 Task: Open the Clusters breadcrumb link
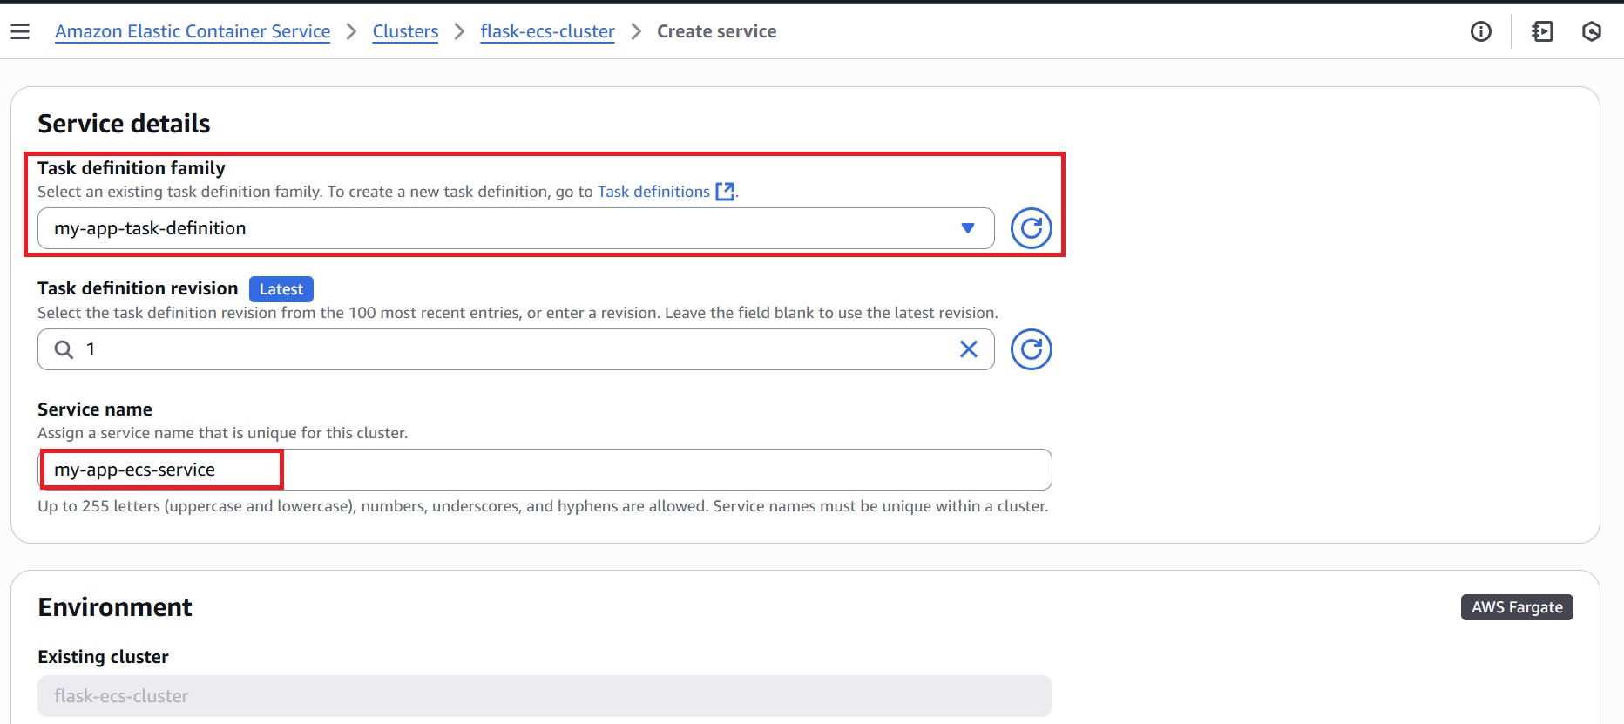point(405,31)
